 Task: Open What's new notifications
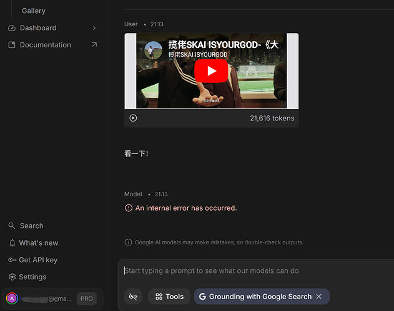(x=39, y=243)
